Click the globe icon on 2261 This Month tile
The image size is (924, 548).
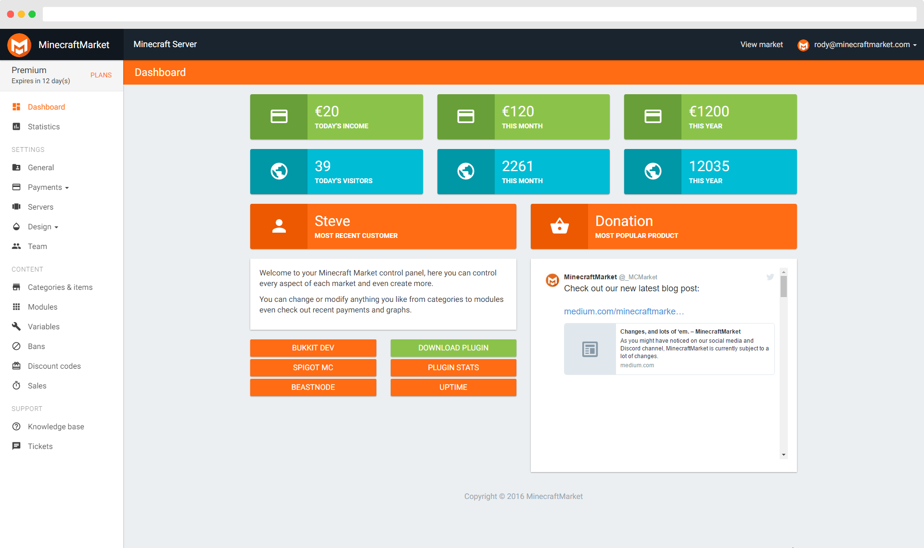click(x=466, y=171)
